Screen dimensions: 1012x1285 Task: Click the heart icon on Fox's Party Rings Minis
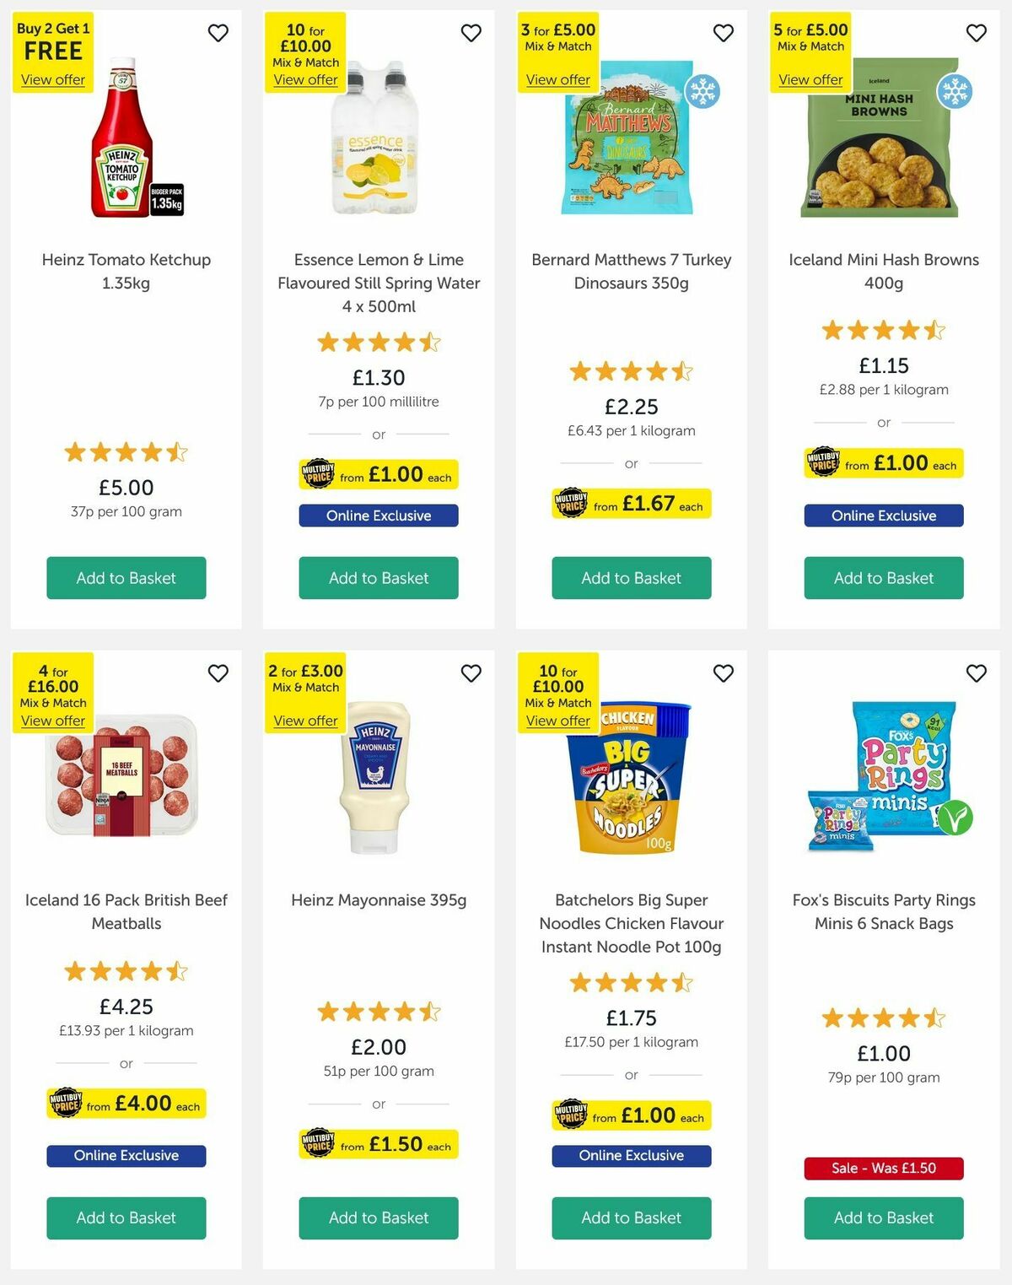coord(976,673)
